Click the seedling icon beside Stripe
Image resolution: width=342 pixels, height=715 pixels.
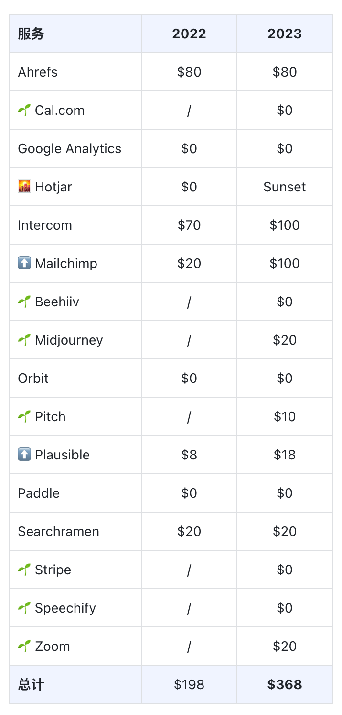coord(24,570)
